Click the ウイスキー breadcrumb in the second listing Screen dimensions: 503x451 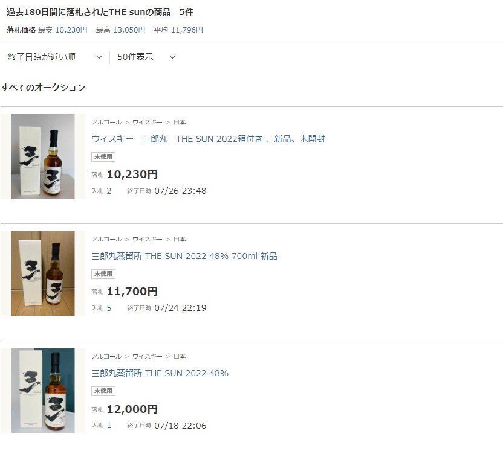click(148, 239)
